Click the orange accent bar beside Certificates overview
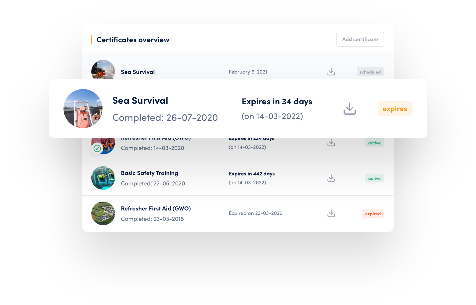476x305 pixels. coord(92,39)
